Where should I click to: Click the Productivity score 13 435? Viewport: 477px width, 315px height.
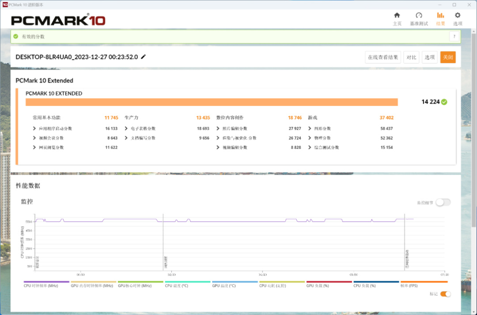coord(203,117)
